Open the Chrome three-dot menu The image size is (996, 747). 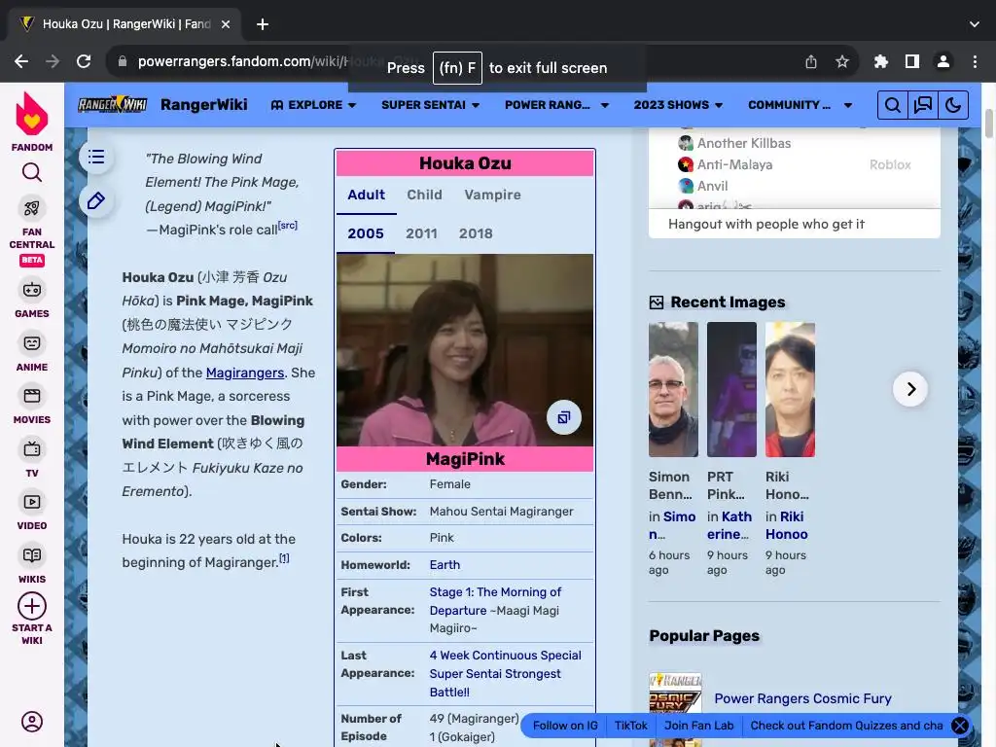click(x=975, y=61)
